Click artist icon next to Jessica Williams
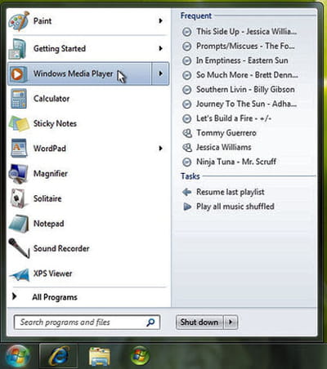Screen dimensions: 327x369 click(187, 148)
